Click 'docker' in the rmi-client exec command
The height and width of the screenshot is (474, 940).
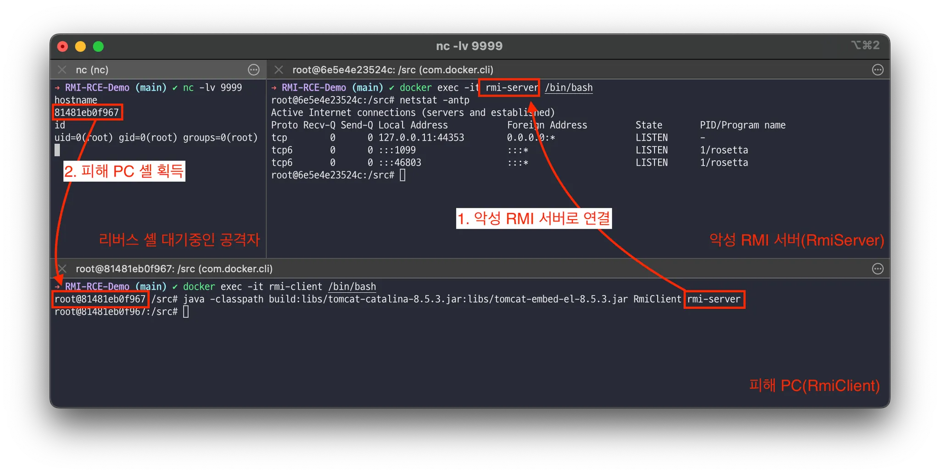coord(199,287)
